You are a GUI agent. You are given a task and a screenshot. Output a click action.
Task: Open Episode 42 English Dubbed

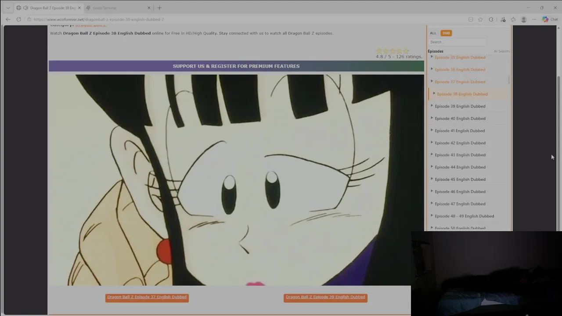pyautogui.click(x=460, y=143)
